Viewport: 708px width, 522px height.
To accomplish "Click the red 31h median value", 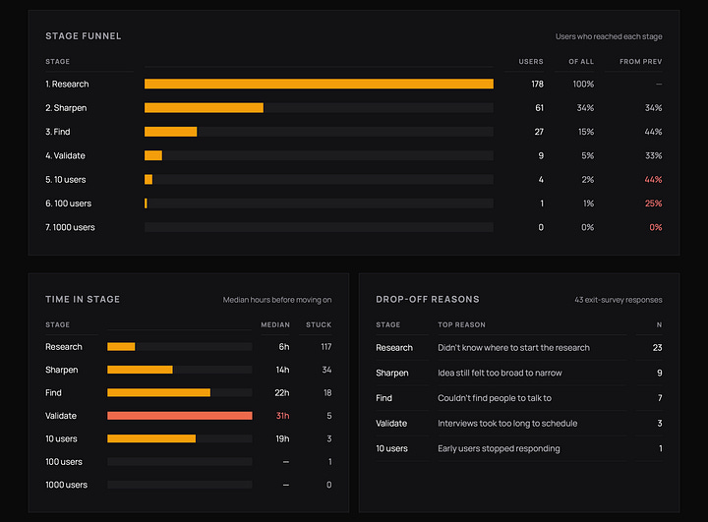I will (x=282, y=416).
